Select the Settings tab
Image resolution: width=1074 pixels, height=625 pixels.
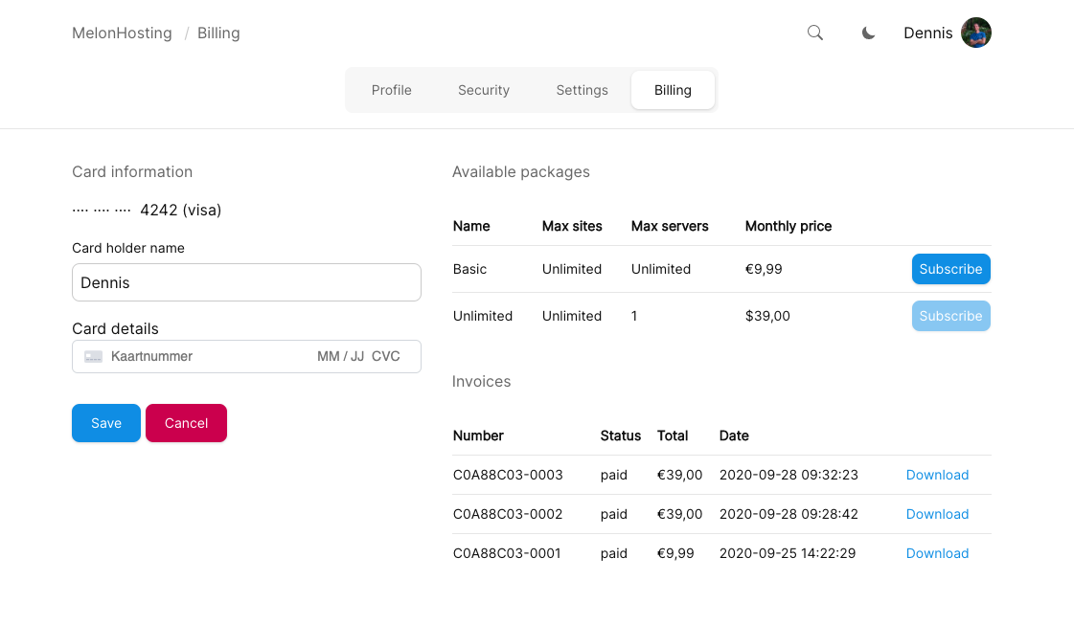582,90
